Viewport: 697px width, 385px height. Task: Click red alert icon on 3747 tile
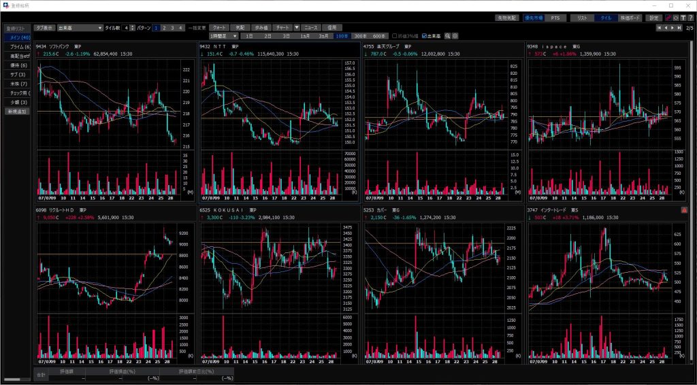point(684,211)
